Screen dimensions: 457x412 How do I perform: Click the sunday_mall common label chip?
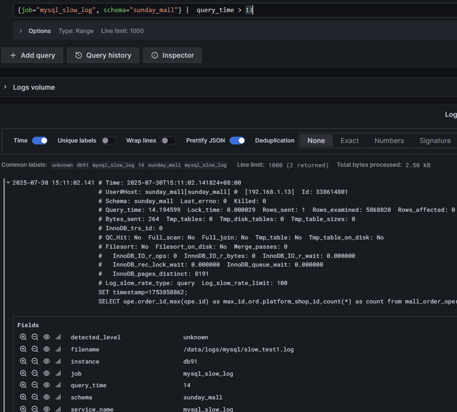pos(164,165)
